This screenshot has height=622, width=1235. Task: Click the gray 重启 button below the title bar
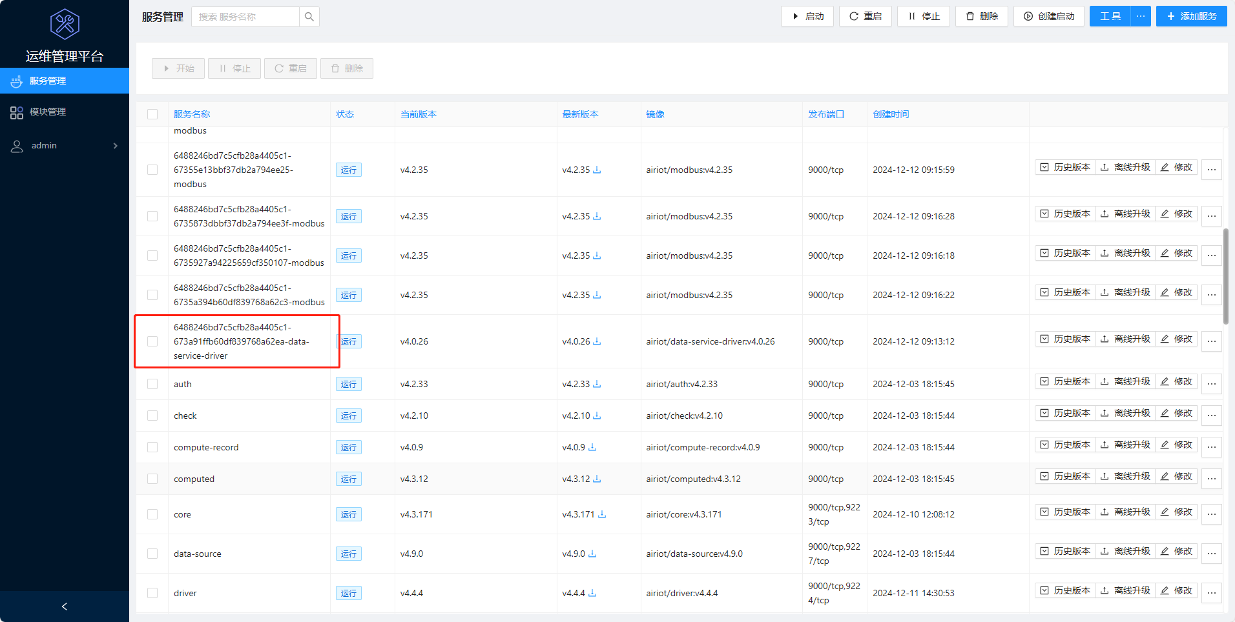point(291,68)
